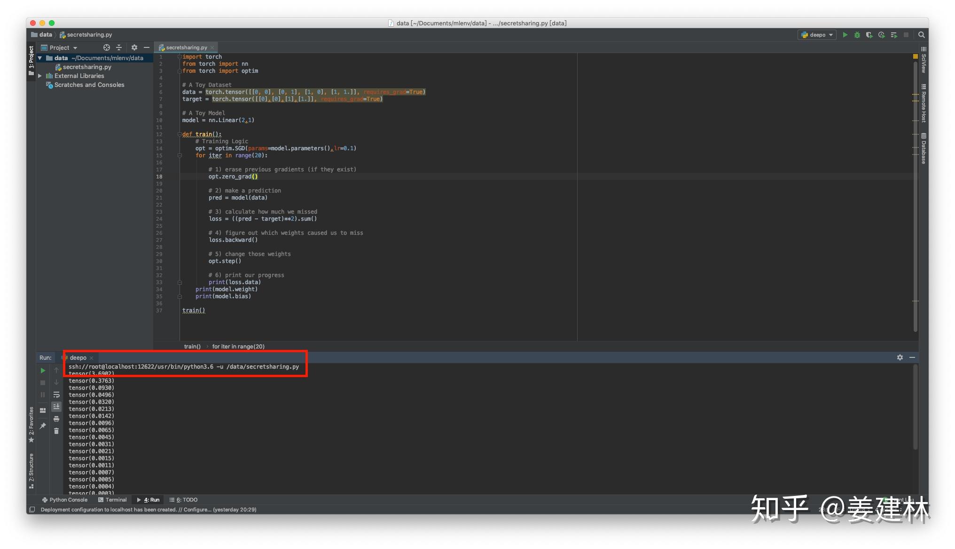Rerun deepo from the Run panel
The width and height of the screenshot is (955, 549).
[43, 371]
